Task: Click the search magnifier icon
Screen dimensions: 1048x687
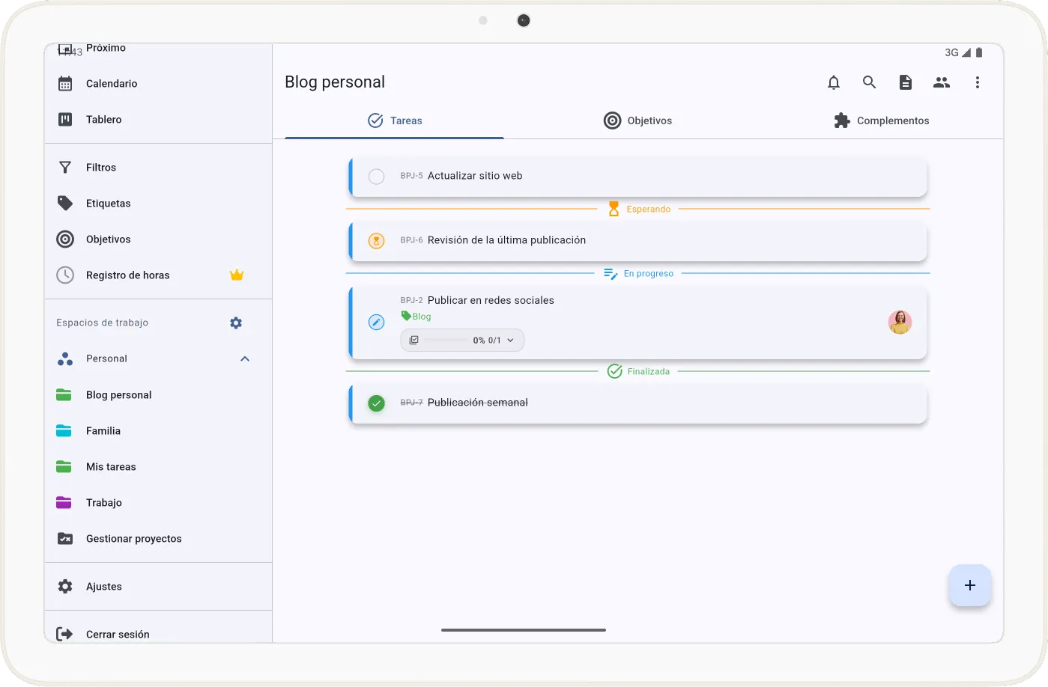Action: (x=869, y=82)
